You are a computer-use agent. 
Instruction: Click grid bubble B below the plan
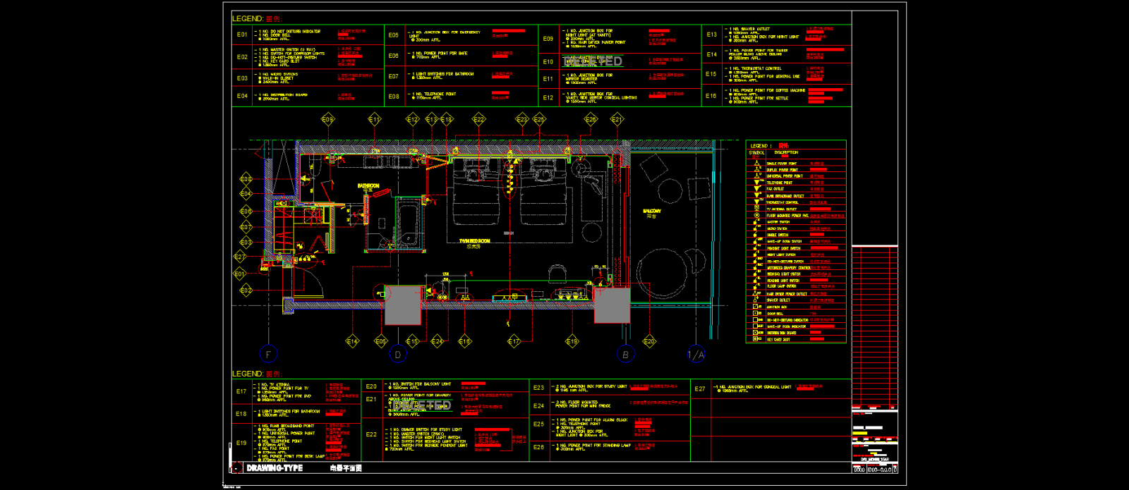(x=625, y=354)
